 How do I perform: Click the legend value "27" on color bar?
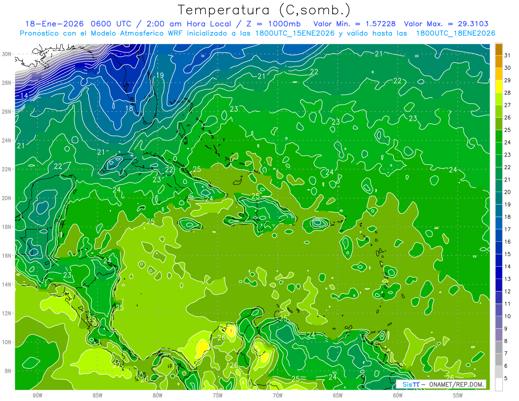coord(508,105)
